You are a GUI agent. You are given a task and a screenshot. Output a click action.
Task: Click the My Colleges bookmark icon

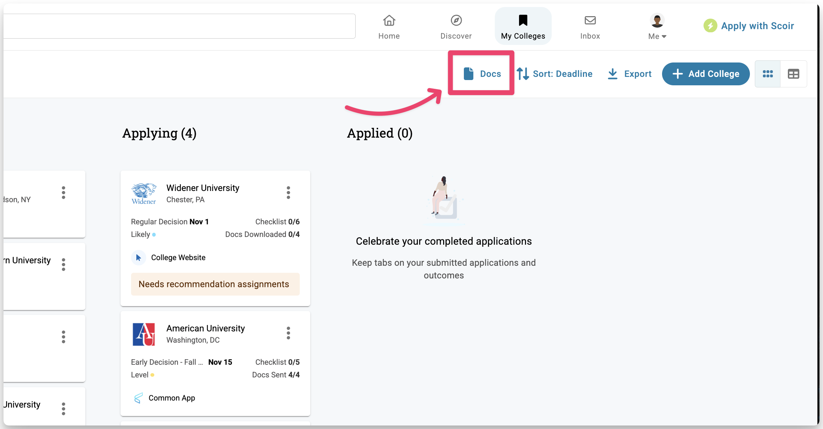[x=523, y=20]
